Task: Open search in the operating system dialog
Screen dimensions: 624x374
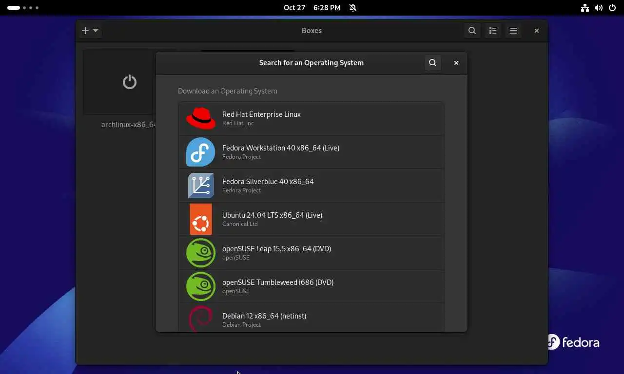Action: click(432, 63)
